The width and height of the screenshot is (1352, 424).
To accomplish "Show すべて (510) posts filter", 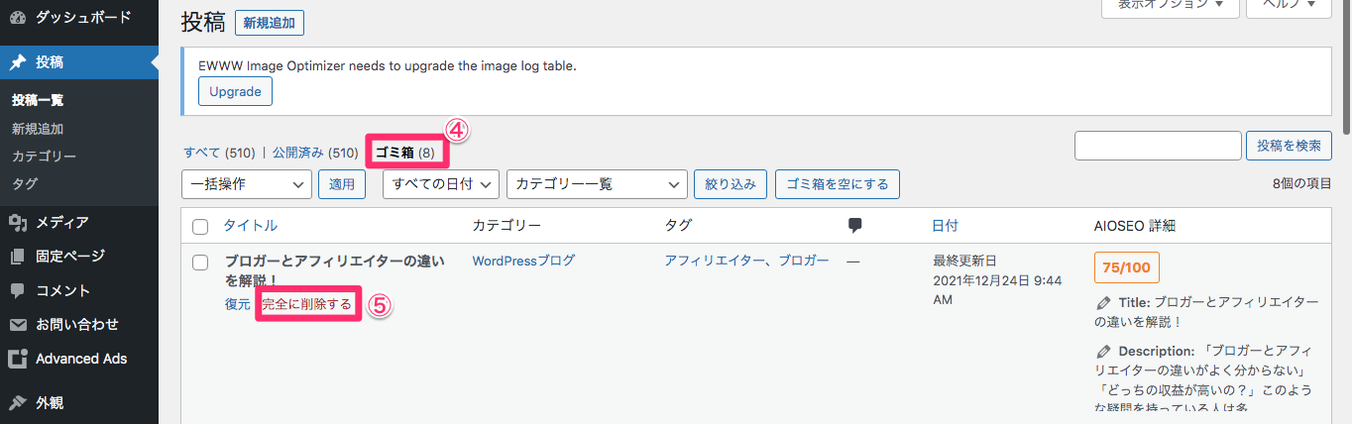I will tap(219, 153).
